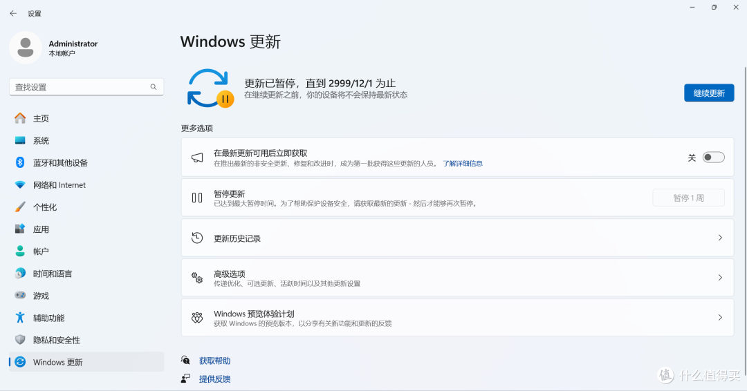Viewport: 747px width, 391px height.
Task: Click the 本地帐户 text under Administrator
Action: pyautogui.click(x=62, y=53)
